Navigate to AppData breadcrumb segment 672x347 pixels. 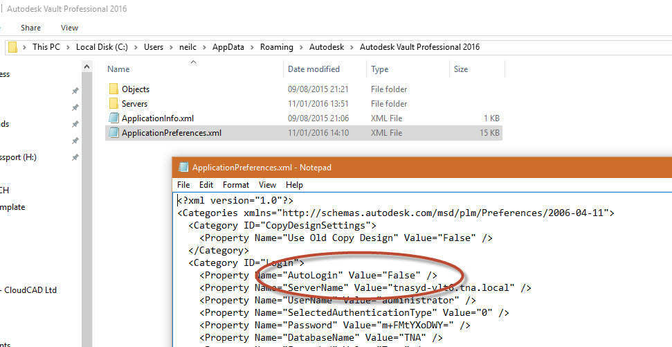228,47
